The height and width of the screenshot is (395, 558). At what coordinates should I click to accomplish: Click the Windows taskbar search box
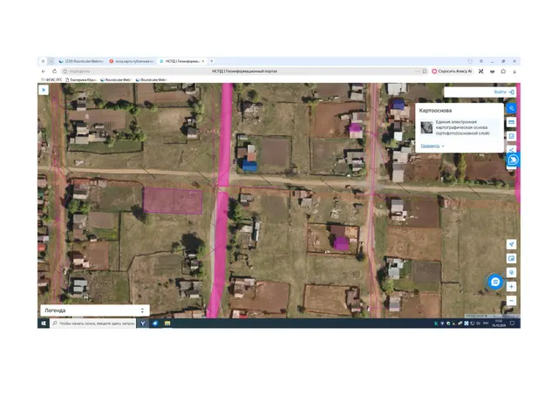93,323
